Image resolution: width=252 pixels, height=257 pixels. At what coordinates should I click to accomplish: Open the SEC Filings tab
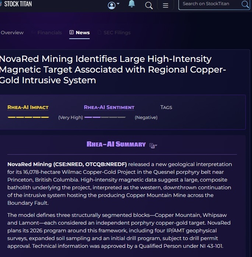click(114, 33)
